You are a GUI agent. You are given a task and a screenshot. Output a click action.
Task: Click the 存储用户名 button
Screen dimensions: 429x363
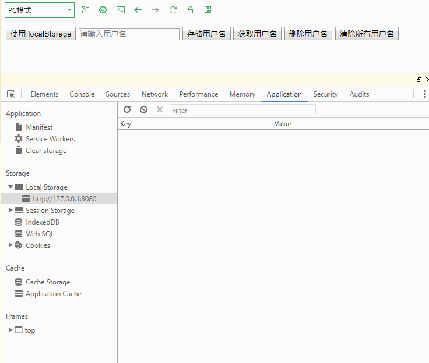pyautogui.click(x=206, y=34)
